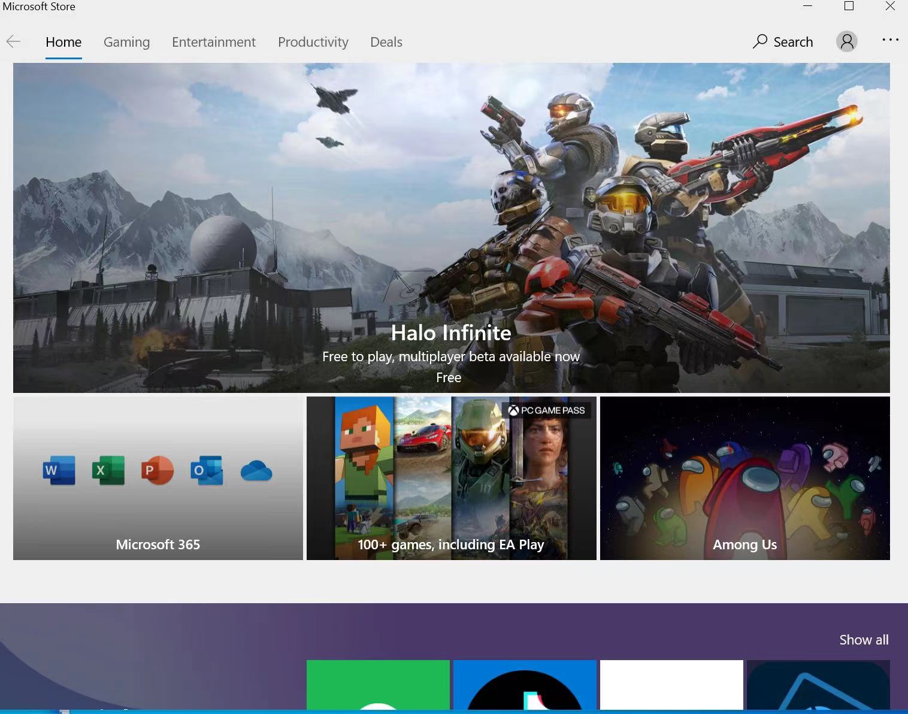Select the Excel icon in Microsoft 365 tile

click(108, 471)
